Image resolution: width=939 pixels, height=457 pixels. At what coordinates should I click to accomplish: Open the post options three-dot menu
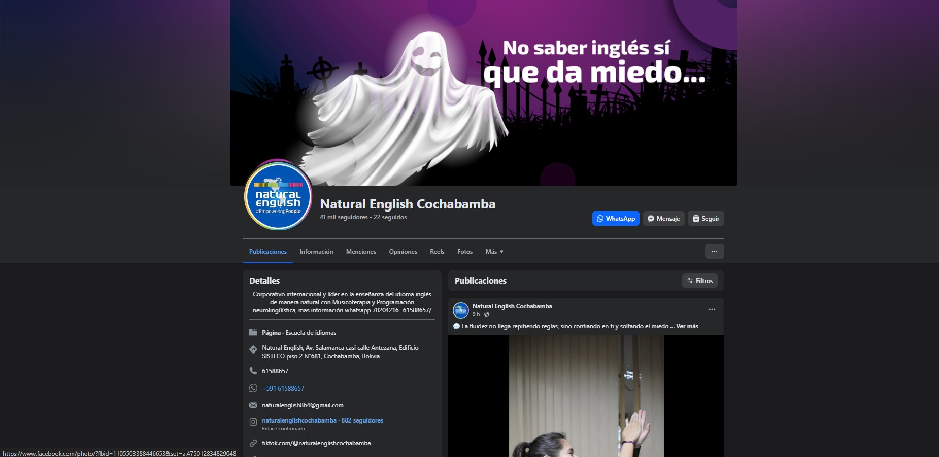point(712,309)
